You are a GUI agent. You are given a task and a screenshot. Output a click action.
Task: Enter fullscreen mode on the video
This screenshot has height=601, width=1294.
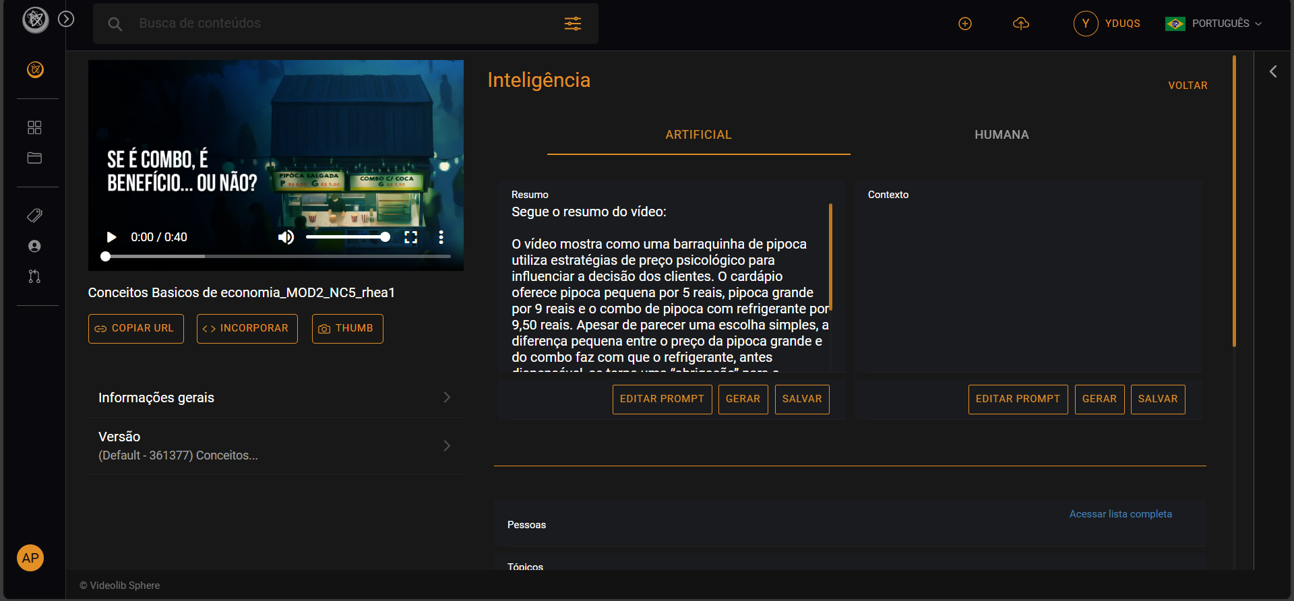coord(410,237)
